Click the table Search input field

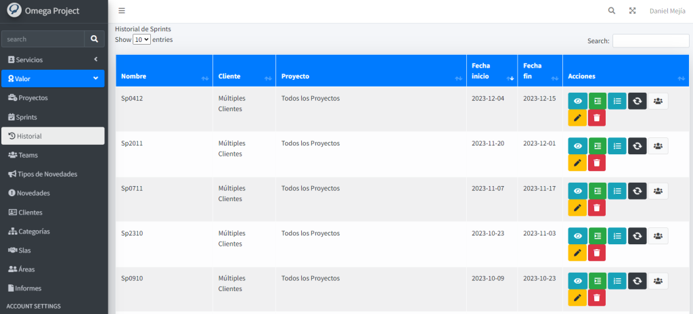click(650, 41)
